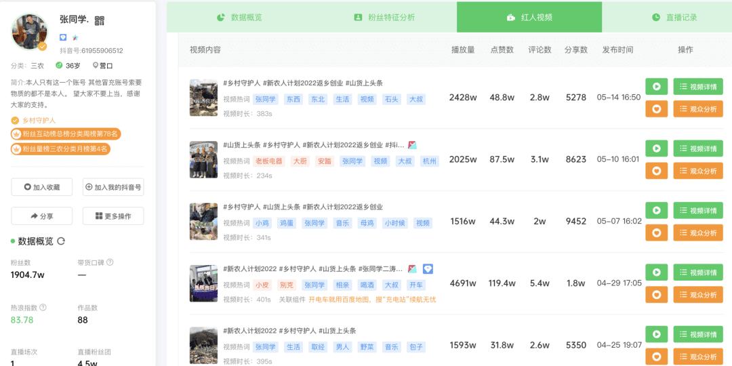Open the #乡村守护人 #新农人计划2022返乡创业 #山货上头条 title
This screenshot has height=366, width=732.
point(303,83)
